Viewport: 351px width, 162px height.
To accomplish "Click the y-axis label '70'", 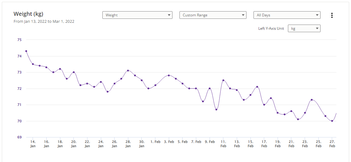I will tap(19, 121).
